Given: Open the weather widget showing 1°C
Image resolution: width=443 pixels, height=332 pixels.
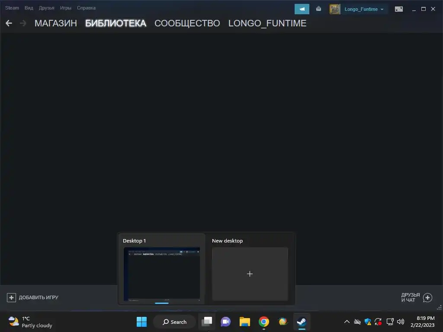Looking at the screenshot, I should point(30,322).
